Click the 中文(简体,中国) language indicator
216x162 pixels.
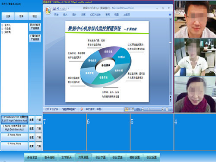pyautogui.click(x=94, y=109)
